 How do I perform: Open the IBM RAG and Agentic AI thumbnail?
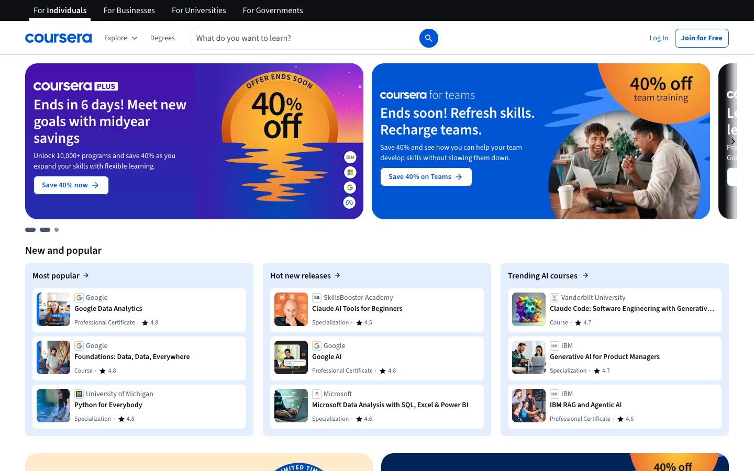click(529, 406)
